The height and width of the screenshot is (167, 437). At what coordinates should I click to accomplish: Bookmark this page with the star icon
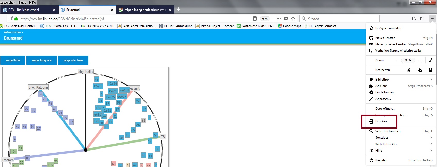293,19
